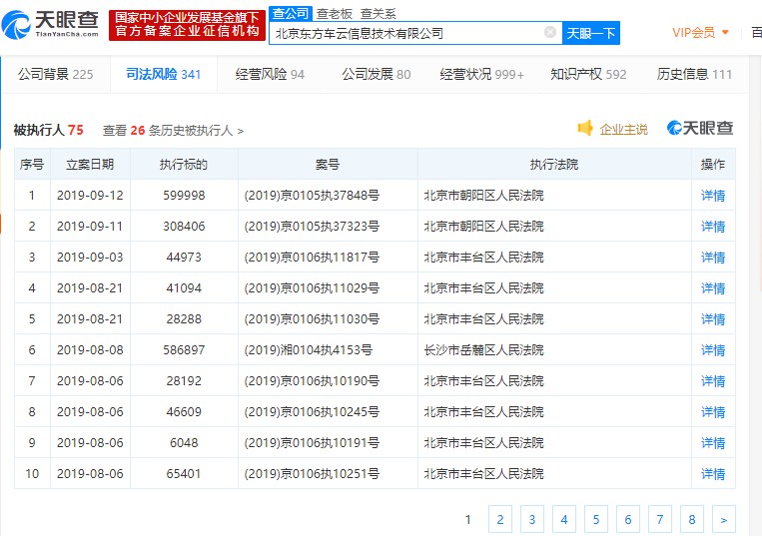The height and width of the screenshot is (536, 762).
Task: Open the 公司背景 225 tab
Action: [55, 74]
